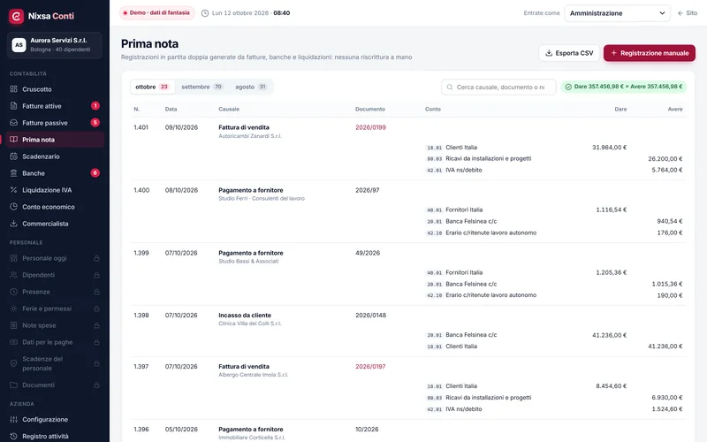Click the lock icon next to Personale oggi
The image size is (707, 442).
pyautogui.click(x=96, y=258)
